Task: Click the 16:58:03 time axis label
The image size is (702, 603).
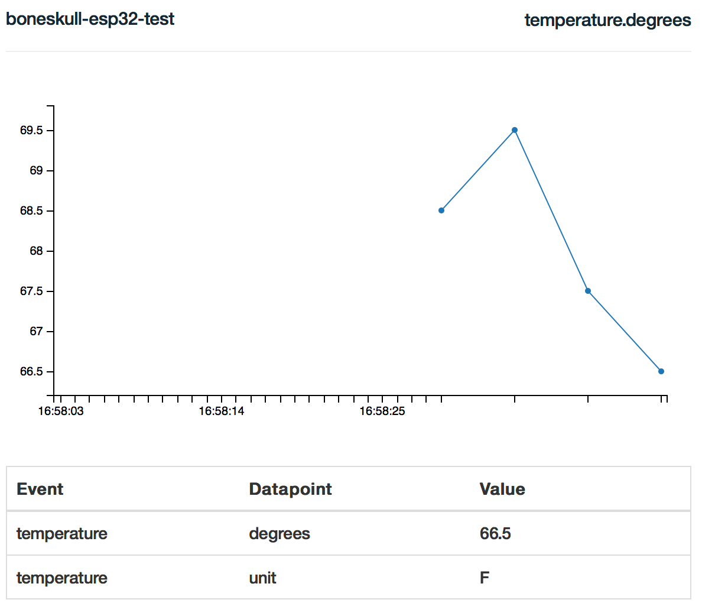Action: pyautogui.click(x=61, y=411)
